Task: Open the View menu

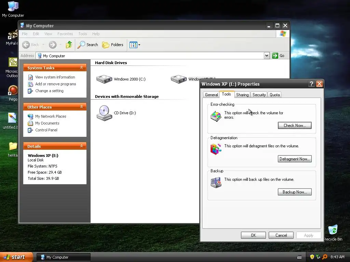Action: point(48,34)
